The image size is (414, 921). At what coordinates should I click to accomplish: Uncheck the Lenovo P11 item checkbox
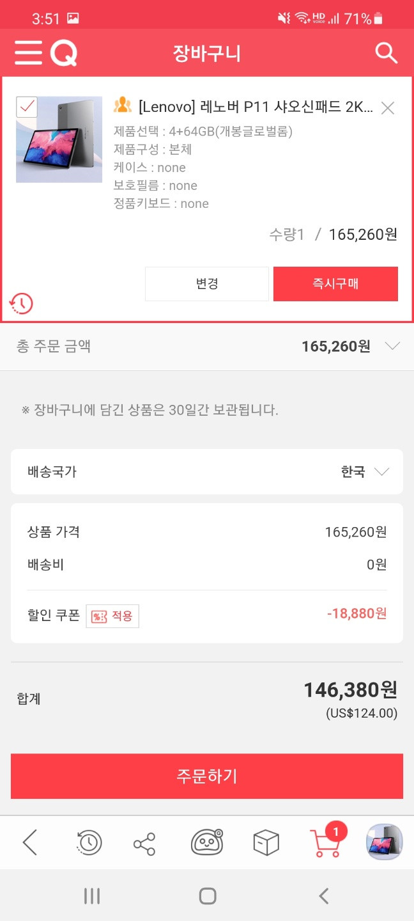(26, 107)
